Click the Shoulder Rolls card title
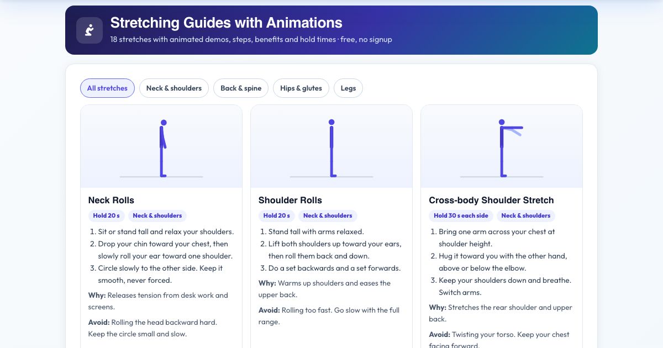This screenshot has height=348, width=663. click(290, 200)
